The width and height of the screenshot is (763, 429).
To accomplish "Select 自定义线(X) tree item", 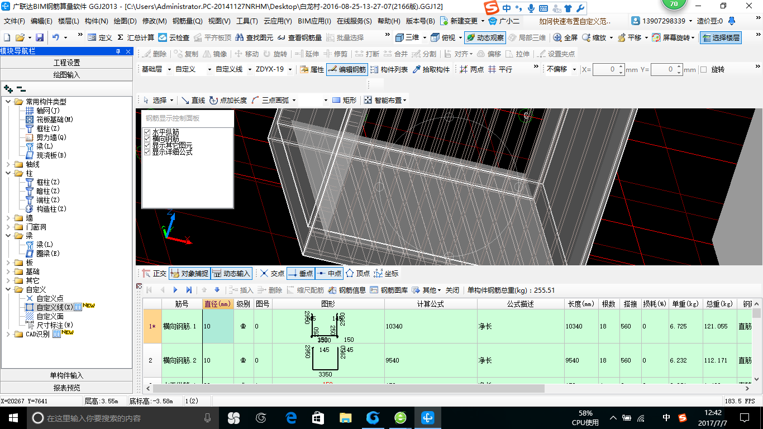I will click(x=54, y=307).
